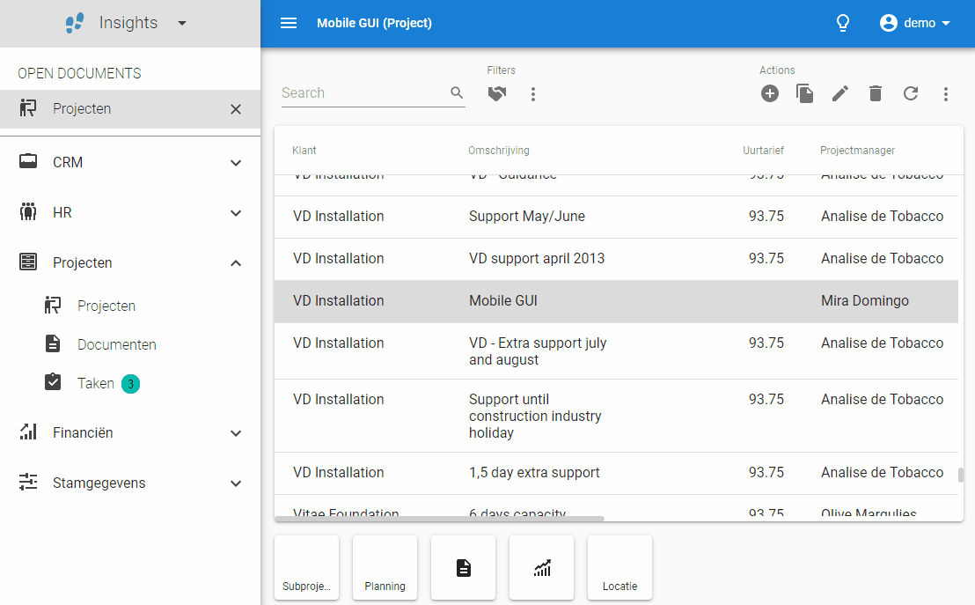Open the actions more-options menu
975x605 pixels.
click(946, 94)
